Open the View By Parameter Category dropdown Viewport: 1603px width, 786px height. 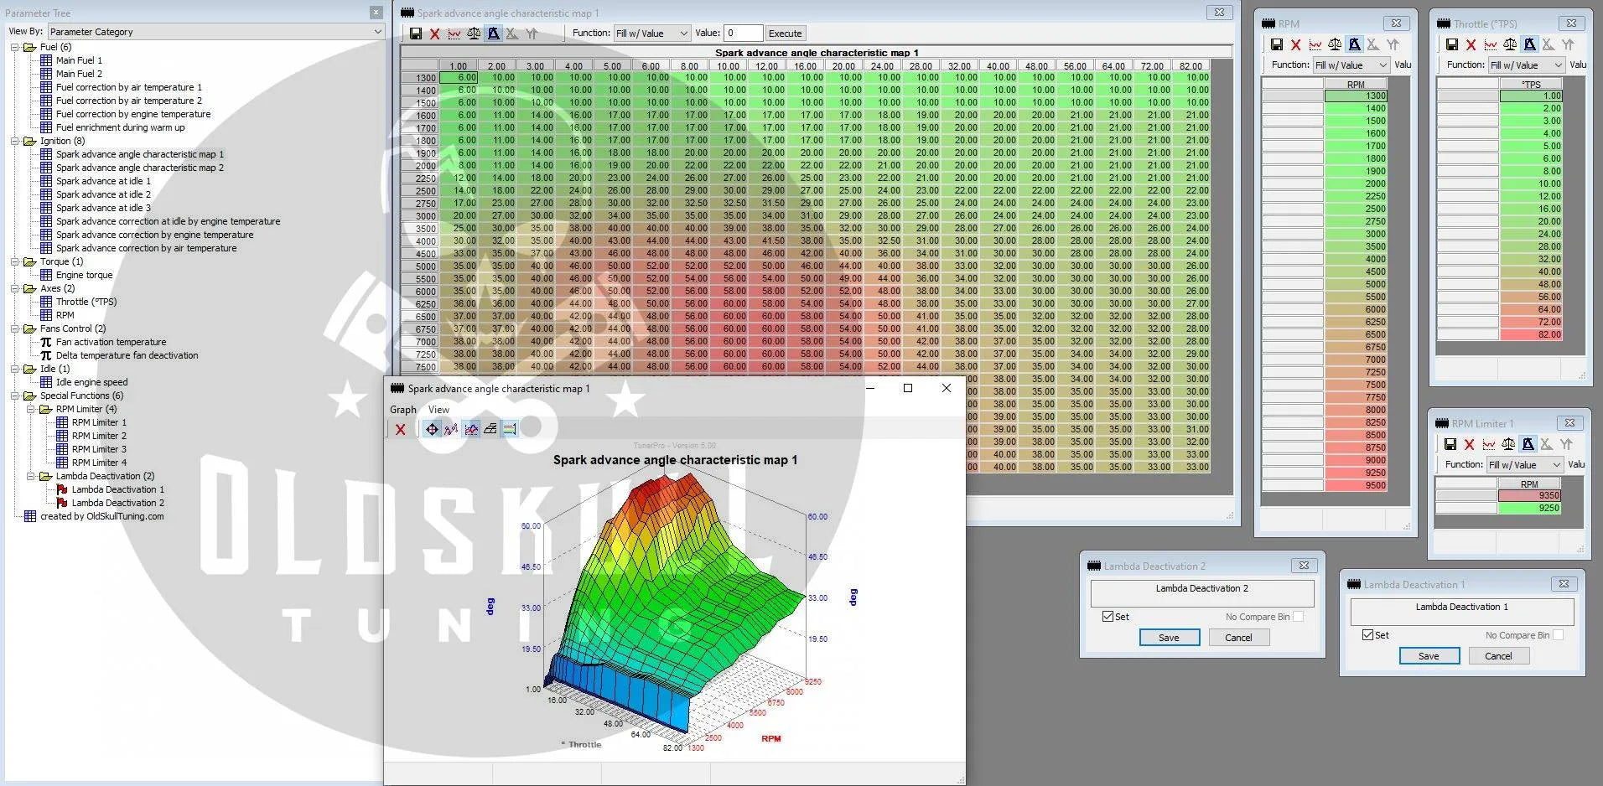215,32
